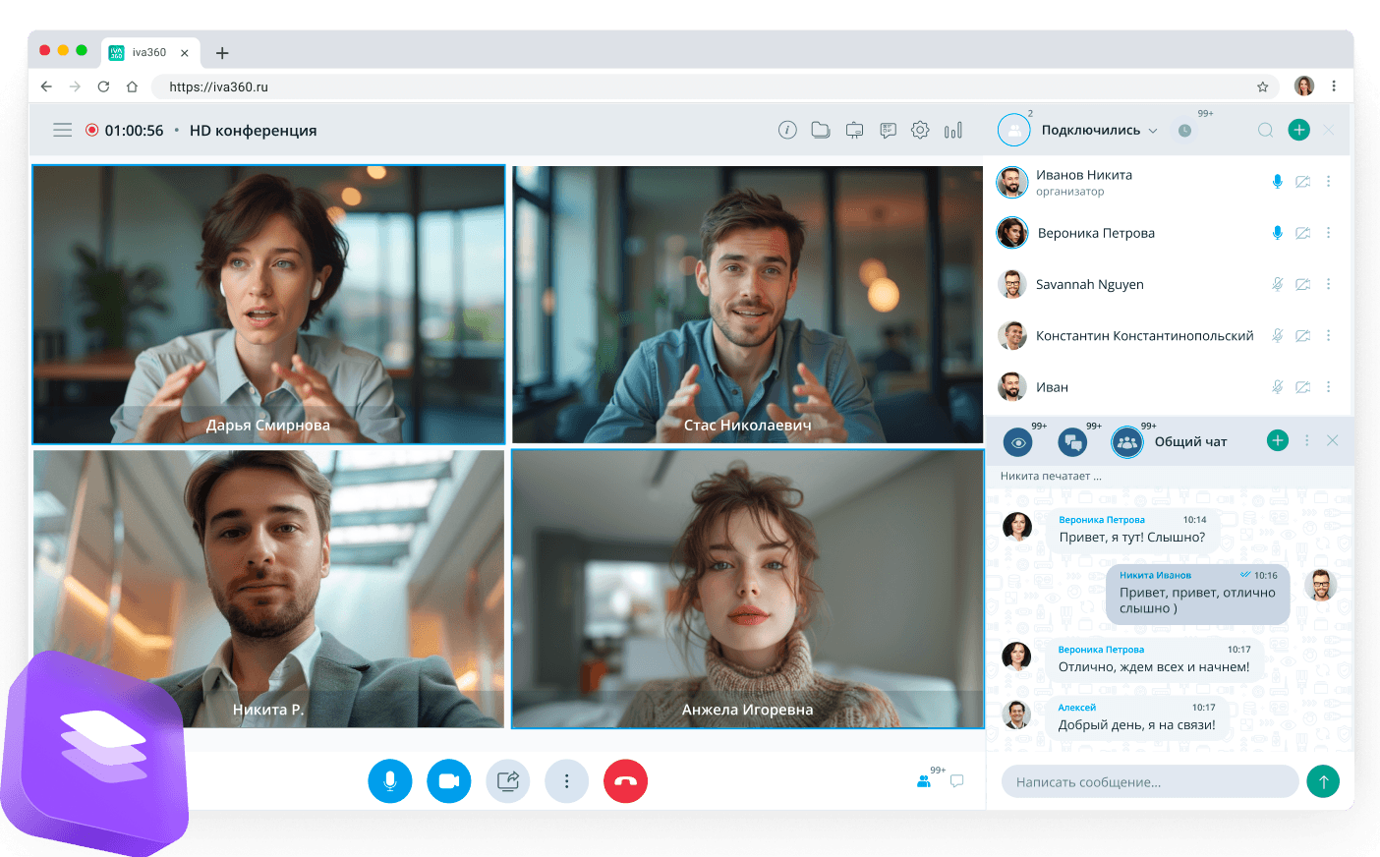Switch to the eye-icon chat tab
This screenshot has height=857, width=1380.
click(x=1018, y=443)
